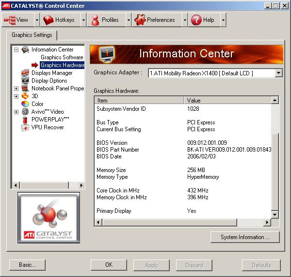The image size is (291, 277).
Task: Select the BIOS Version row
Action: (x=183, y=143)
